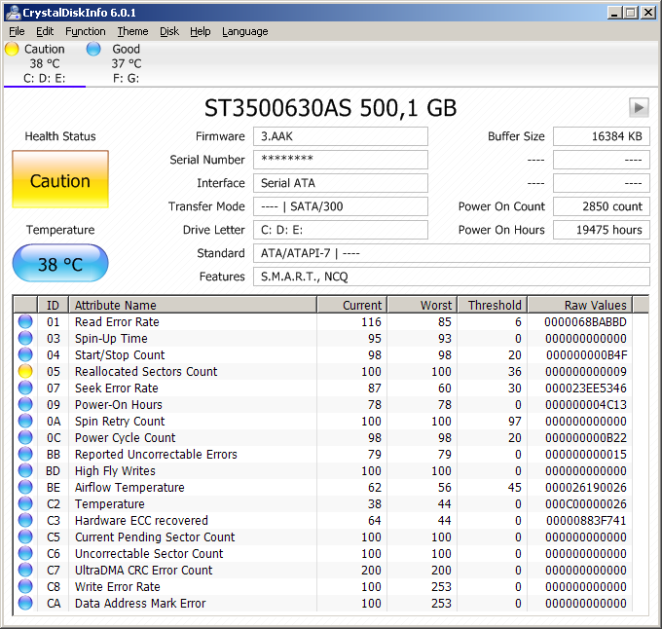Image resolution: width=662 pixels, height=629 pixels.
Task: Select the Caution disk C: D: E: tab
Action: [45, 63]
